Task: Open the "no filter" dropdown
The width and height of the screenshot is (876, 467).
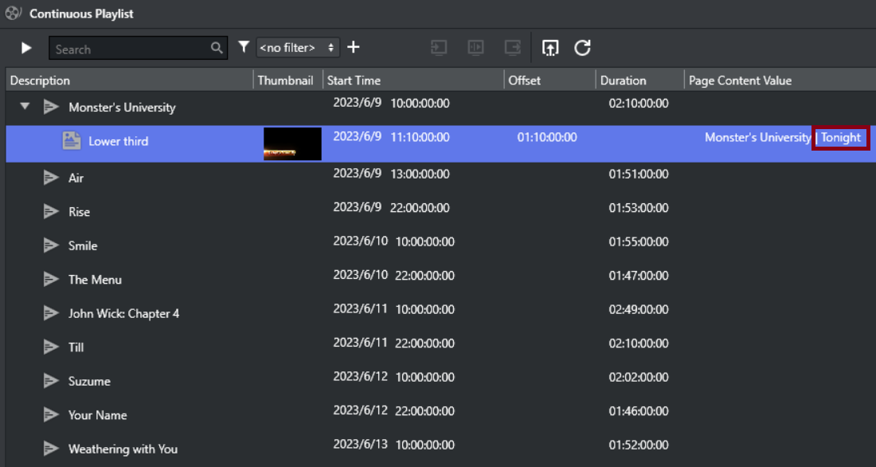Action: 298,48
